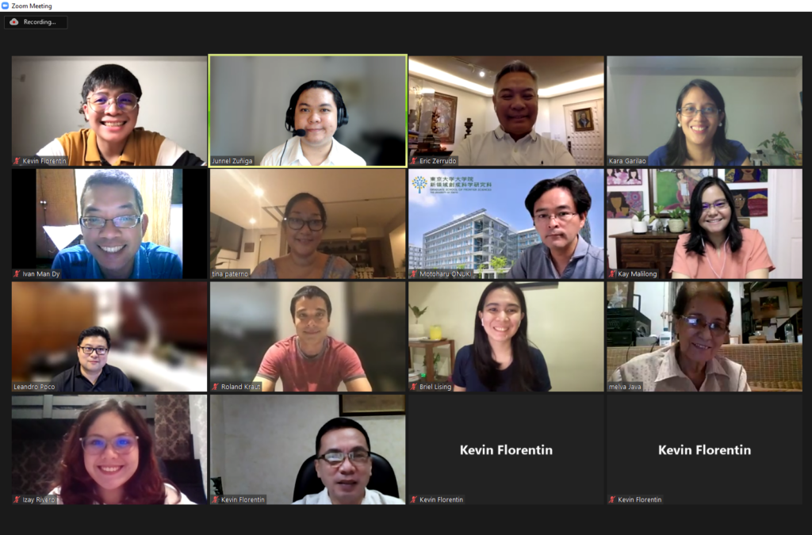
Task: Click muted mic icon beside Briel Lising
Action: (x=414, y=387)
